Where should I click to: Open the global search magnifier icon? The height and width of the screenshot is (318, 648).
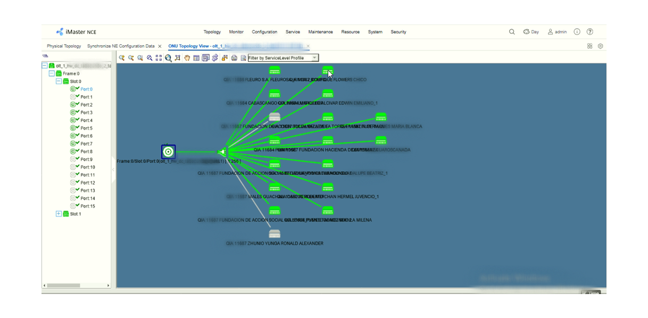[x=512, y=32]
